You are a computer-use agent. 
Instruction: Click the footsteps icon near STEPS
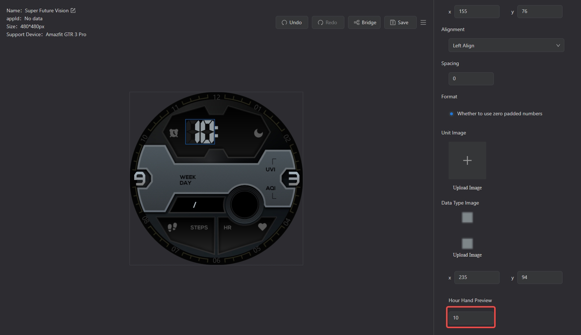click(x=172, y=227)
